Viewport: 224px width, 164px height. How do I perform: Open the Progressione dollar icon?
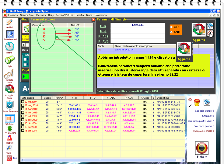10,128
